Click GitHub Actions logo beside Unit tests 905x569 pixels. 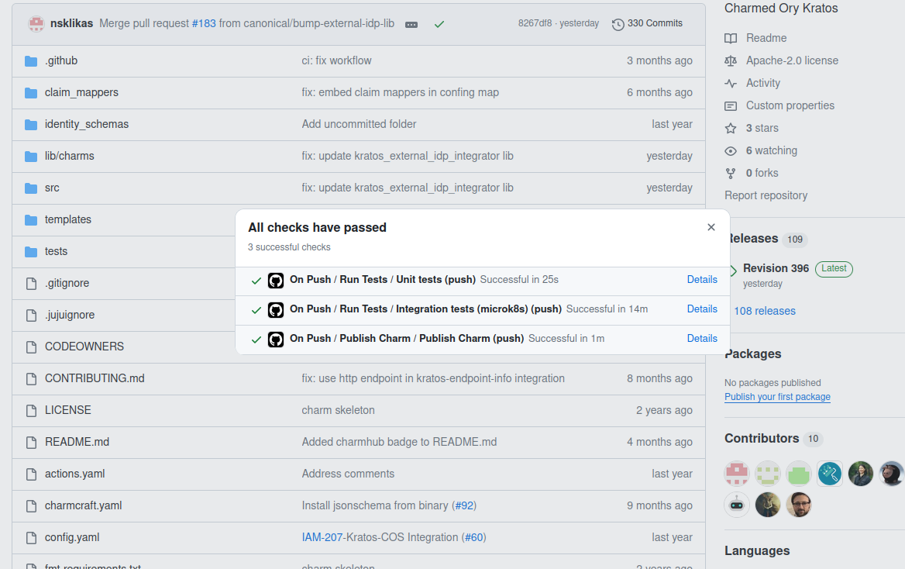pos(276,281)
